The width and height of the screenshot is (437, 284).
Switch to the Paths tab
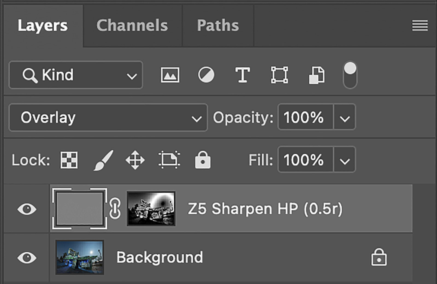(x=218, y=25)
